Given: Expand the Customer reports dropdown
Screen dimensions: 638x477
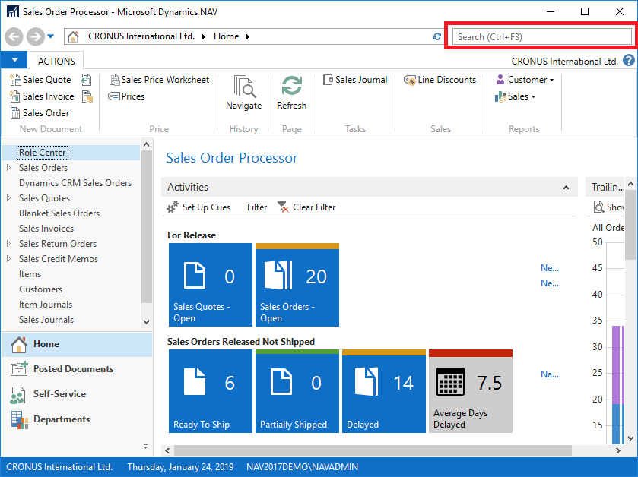Looking at the screenshot, I should [x=525, y=80].
